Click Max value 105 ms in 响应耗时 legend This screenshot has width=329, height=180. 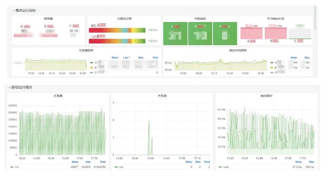pyautogui.click(x=310, y=167)
